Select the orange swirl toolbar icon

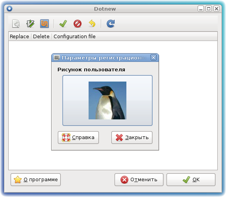[44, 24]
